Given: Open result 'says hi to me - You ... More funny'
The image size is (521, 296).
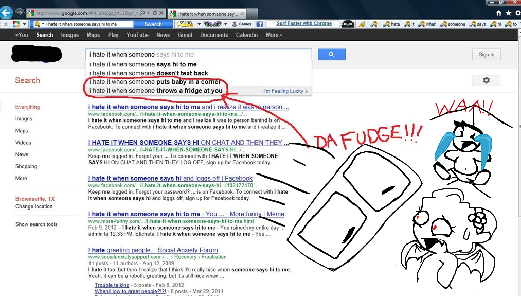Looking at the screenshot, I should (x=186, y=214).
